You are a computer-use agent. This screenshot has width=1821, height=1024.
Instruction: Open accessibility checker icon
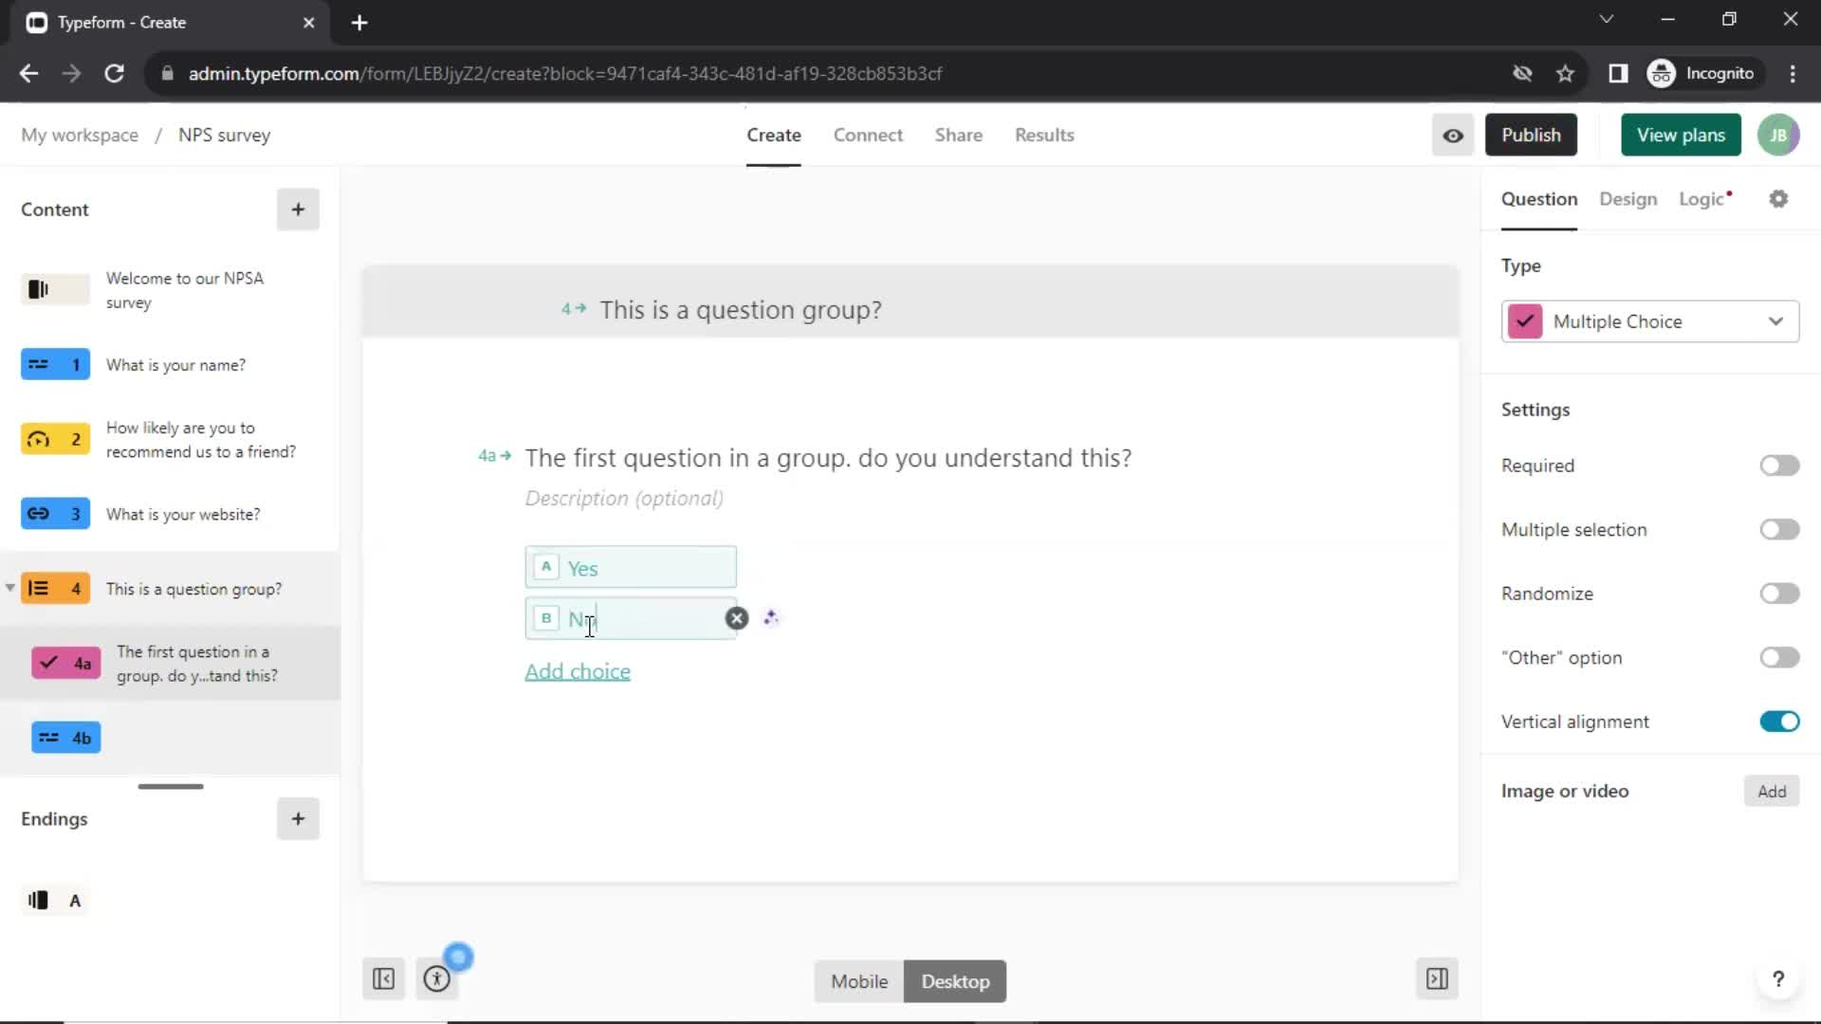tap(437, 978)
